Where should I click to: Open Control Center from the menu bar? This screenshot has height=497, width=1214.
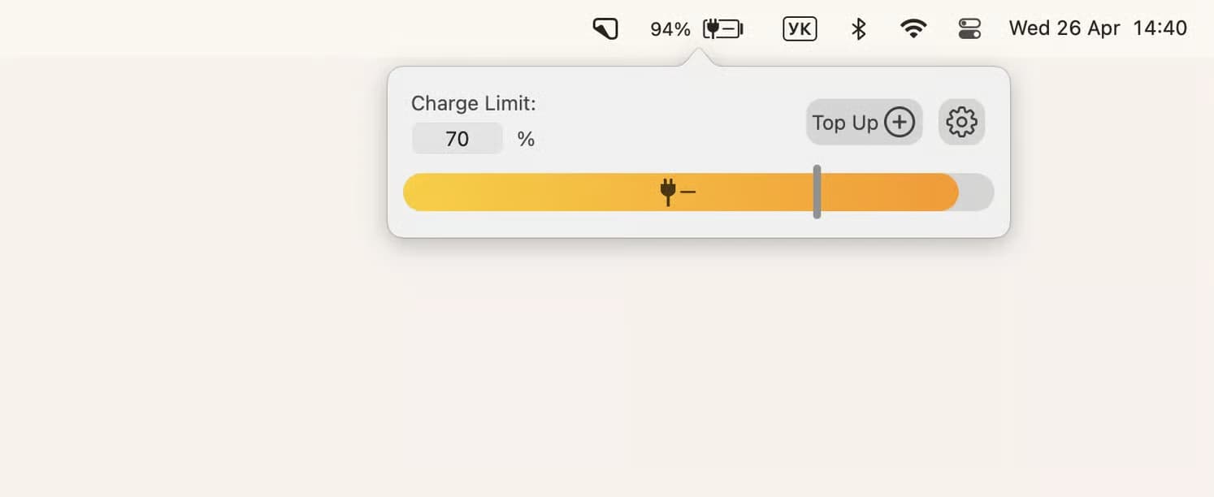[x=969, y=29]
